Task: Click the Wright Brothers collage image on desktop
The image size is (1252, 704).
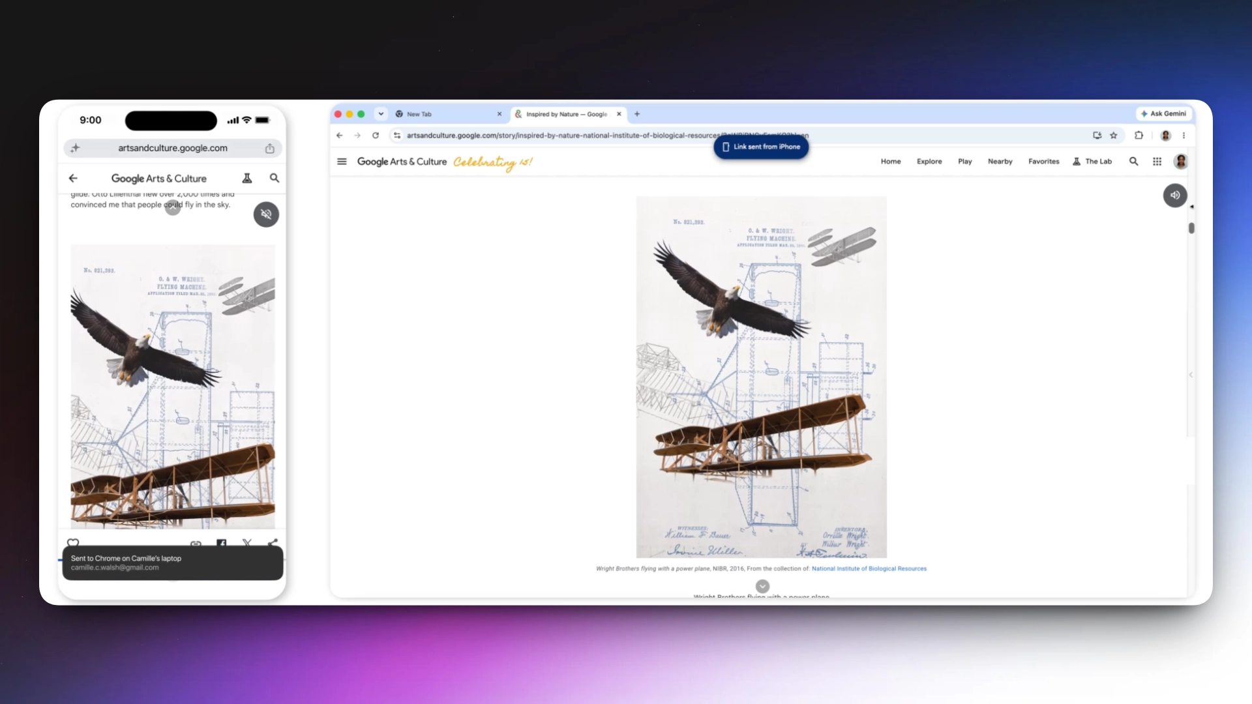Action: (x=762, y=377)
